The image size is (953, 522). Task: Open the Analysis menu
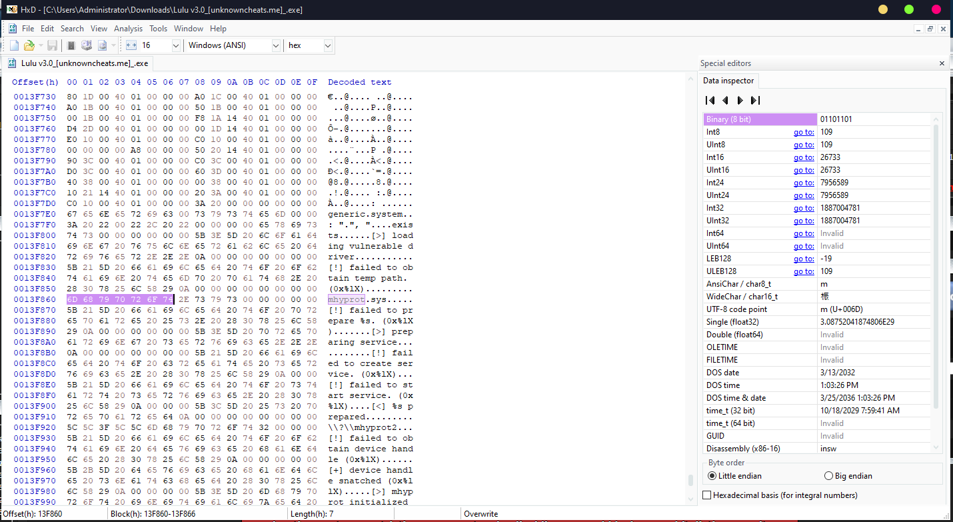tap(128, 29)
